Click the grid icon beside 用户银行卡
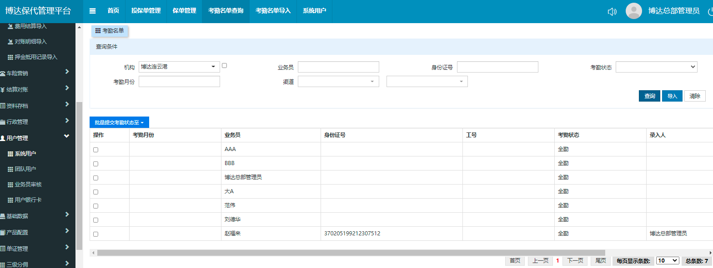 click(10, 200)
